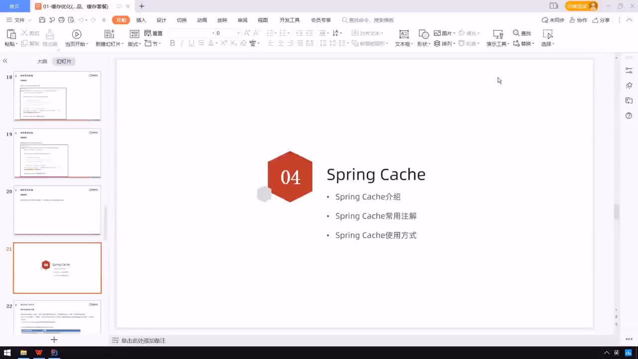Click the Clear Formatting eraser icon
The image size is (638, 359).
click(243, 43)
